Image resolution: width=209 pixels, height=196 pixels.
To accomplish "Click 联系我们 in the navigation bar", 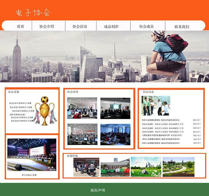I will 182,27.
